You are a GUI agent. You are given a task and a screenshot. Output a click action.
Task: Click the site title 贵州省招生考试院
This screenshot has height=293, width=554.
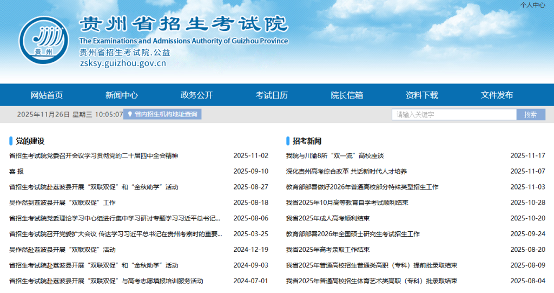click(184, 24)
